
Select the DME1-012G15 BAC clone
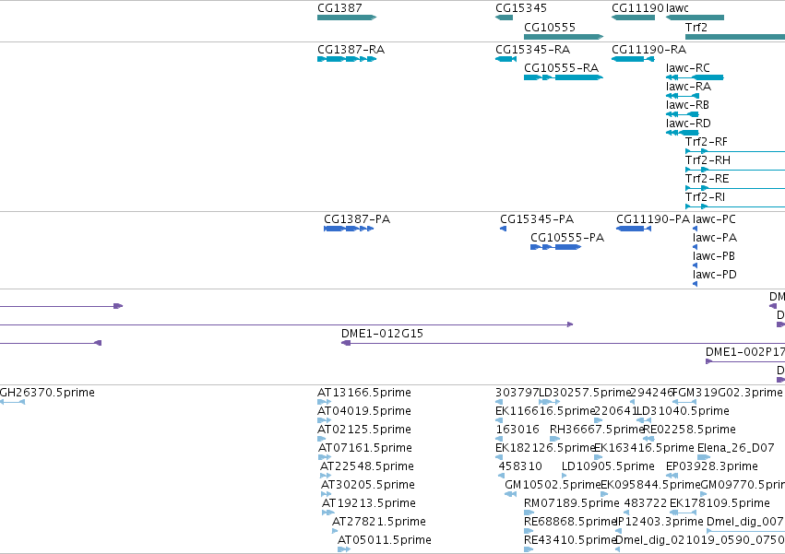tap(563, 343)
